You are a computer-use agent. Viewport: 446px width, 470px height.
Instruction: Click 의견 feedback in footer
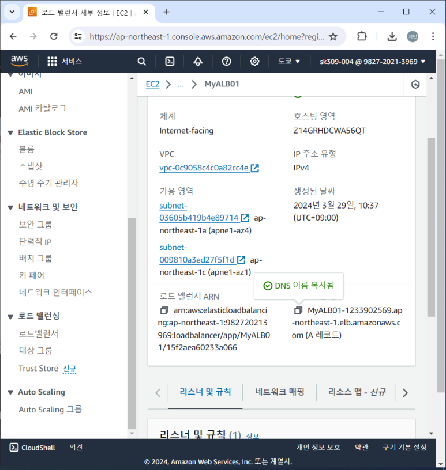coord(76,447)
